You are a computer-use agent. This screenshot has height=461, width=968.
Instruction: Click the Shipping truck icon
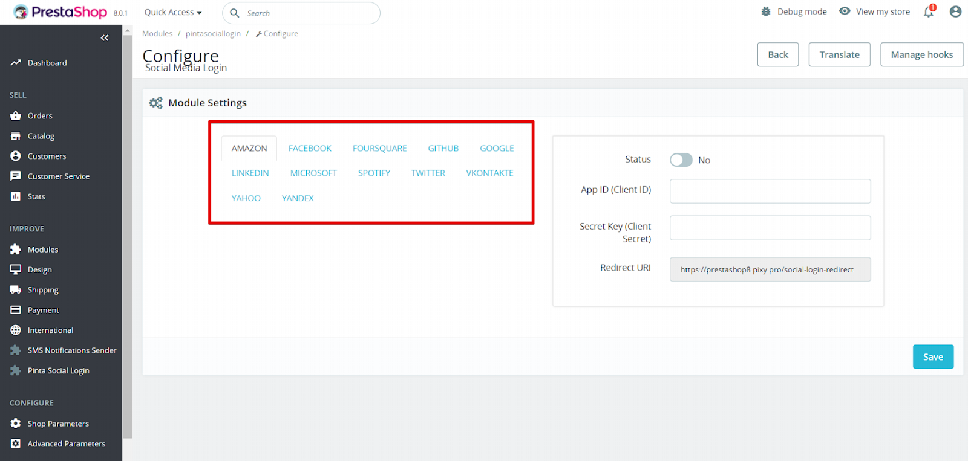(x=16, y=290)
